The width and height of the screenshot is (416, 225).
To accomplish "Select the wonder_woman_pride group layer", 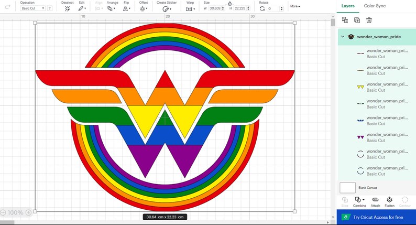I will (377, 37).
